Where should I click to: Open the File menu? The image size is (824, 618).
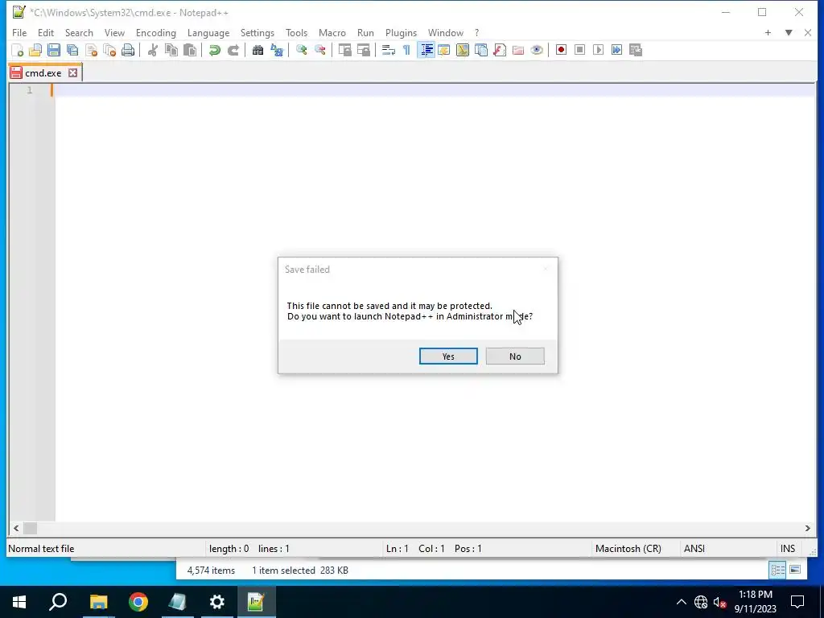click(x=19, y=32)
